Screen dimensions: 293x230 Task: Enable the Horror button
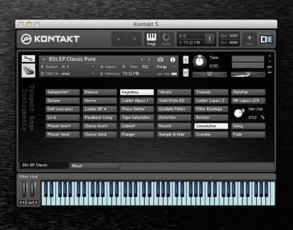click(x=100, y=101)
